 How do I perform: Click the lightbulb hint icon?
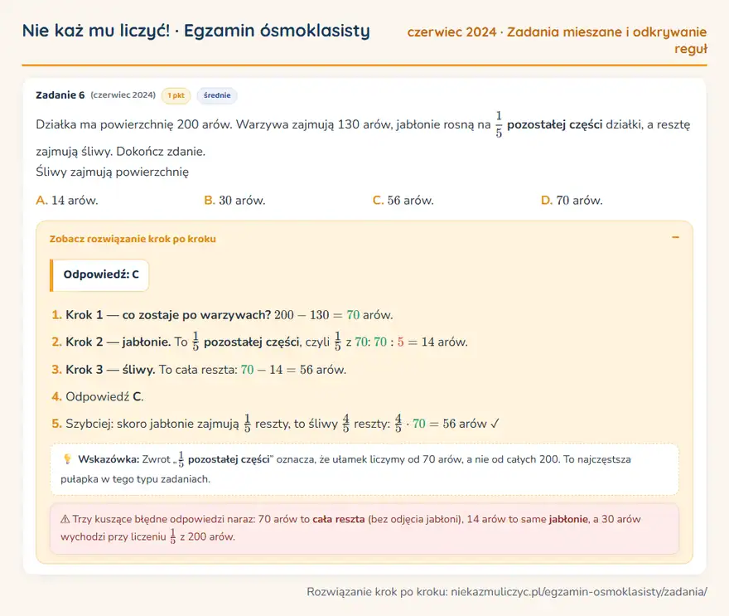pyautogui.click(x=67, y=459)
